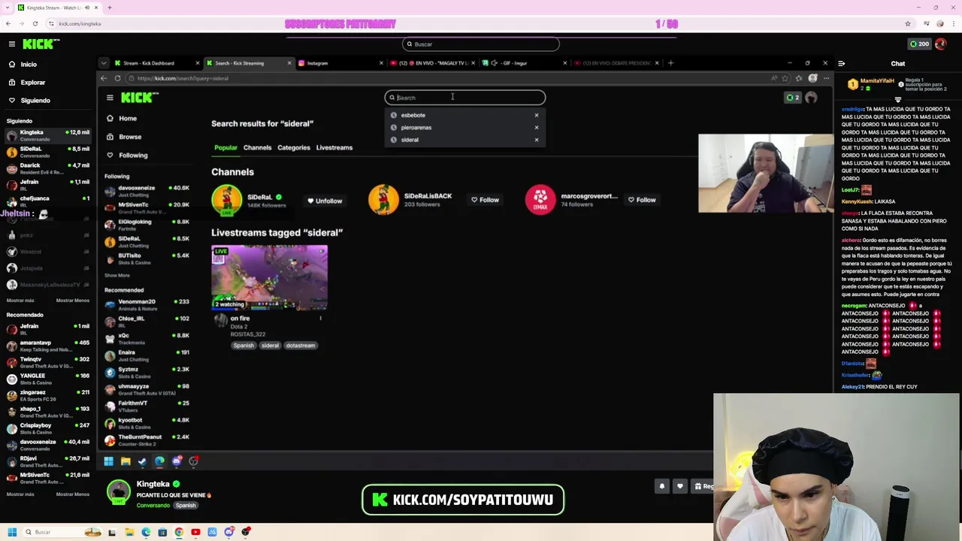The height and width of the screenshot is (541, 962).
Task: Open streamed browser's three-dot settings menu
Action: pyautogui.click(x=826, y=78)
